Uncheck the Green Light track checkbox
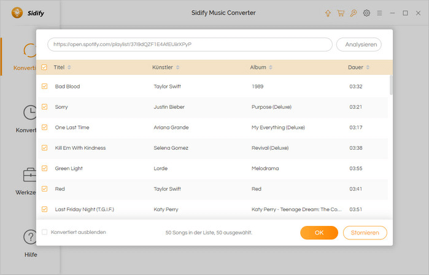 [x=44, y=168]
